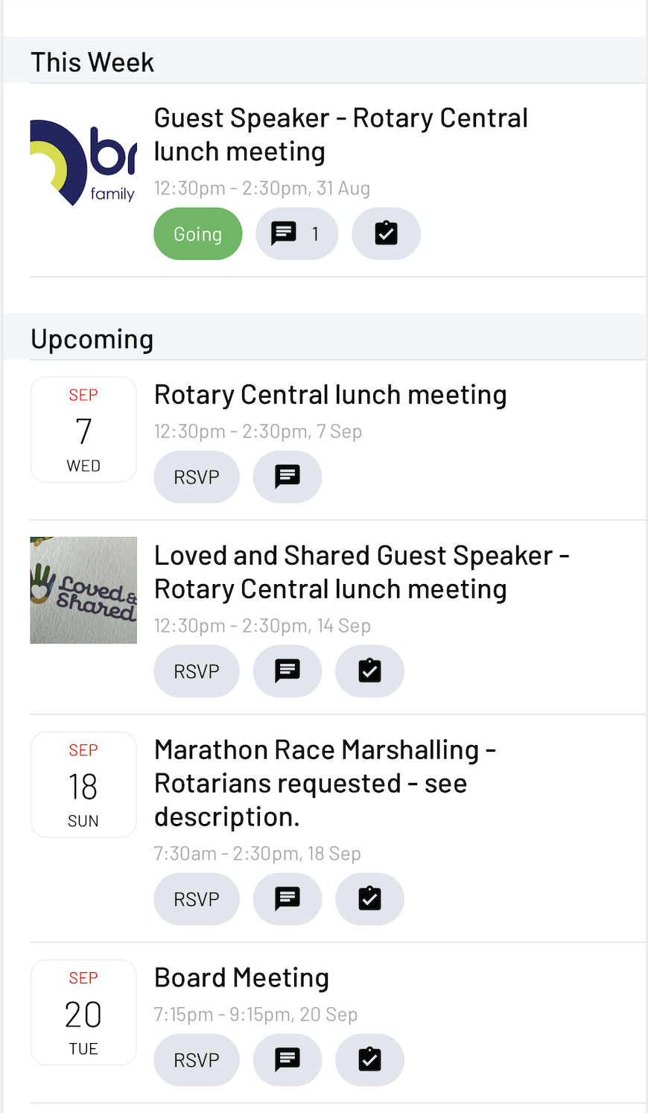Open checklist icon for Loved and Shared event
This screenshot has height=1113, width=648.
click(369, 671)
